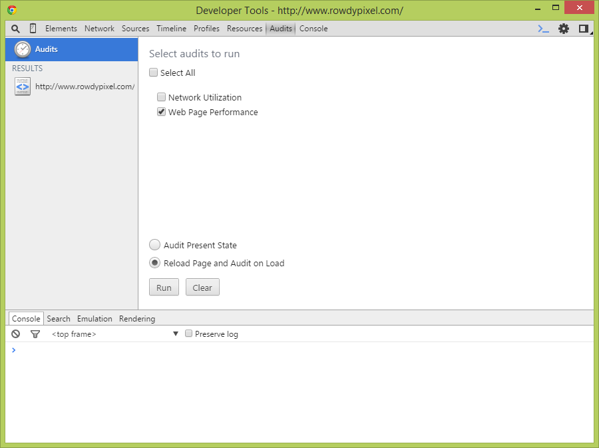The image size is (599, 448).
Task: Clear the console log icon
Action: coord(16,334)
